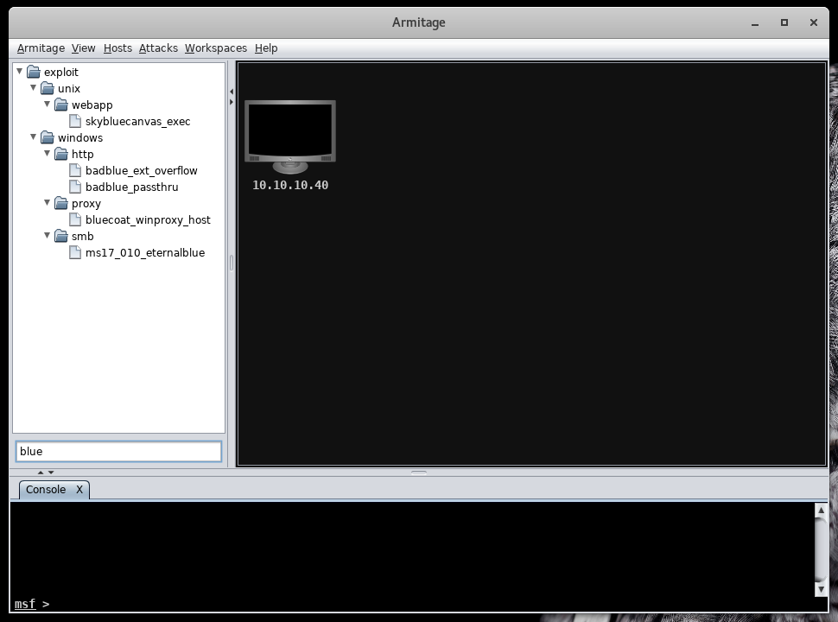Click the badblue_ext_overflow file icon
The height and width of the screenshot is (622, 838).
(75, 170)
